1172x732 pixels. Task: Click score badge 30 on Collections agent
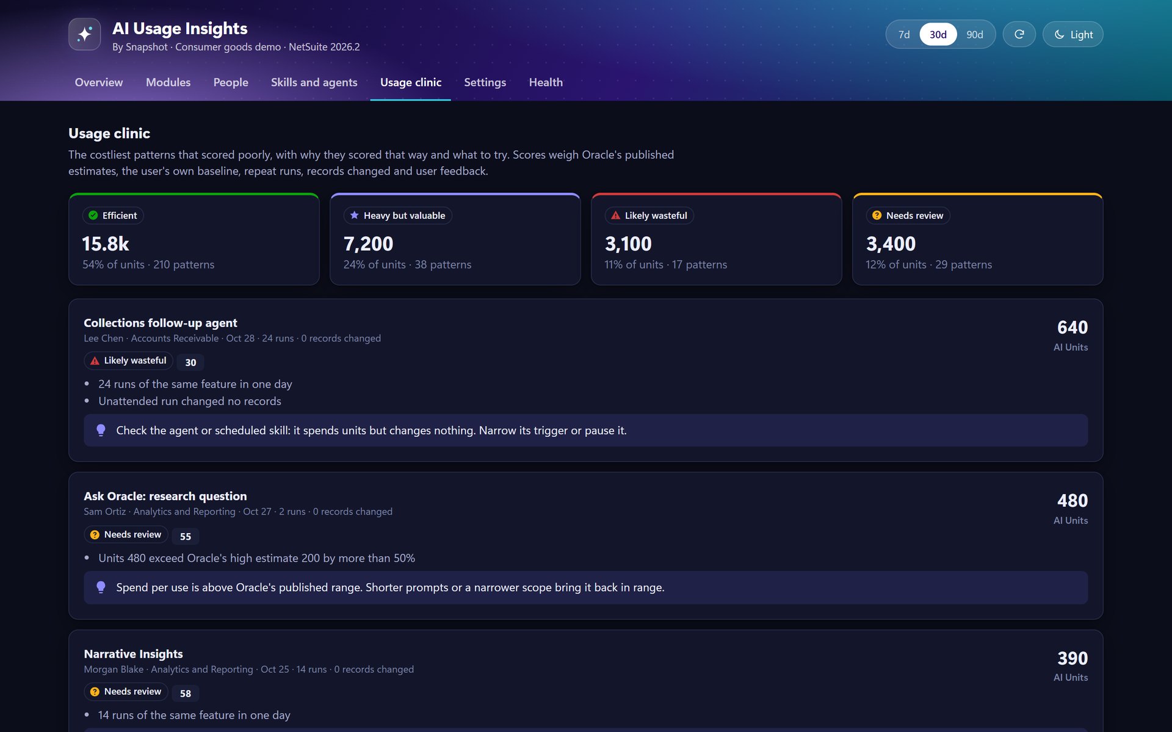pos(190,362)
